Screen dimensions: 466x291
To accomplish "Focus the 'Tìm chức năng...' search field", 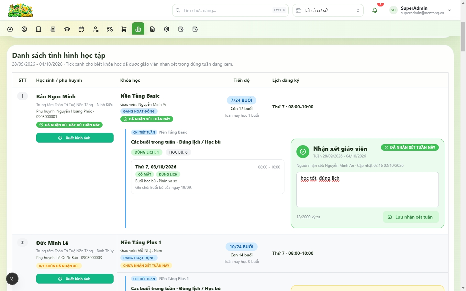I will [230, 10].
